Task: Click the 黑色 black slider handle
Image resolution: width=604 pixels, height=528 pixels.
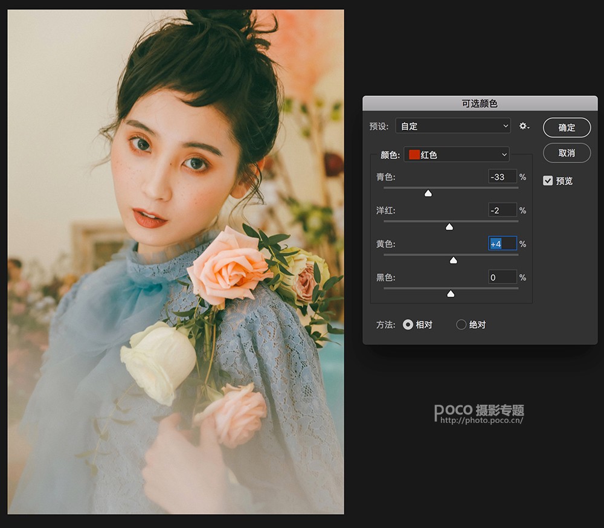Action: point(451,294)
